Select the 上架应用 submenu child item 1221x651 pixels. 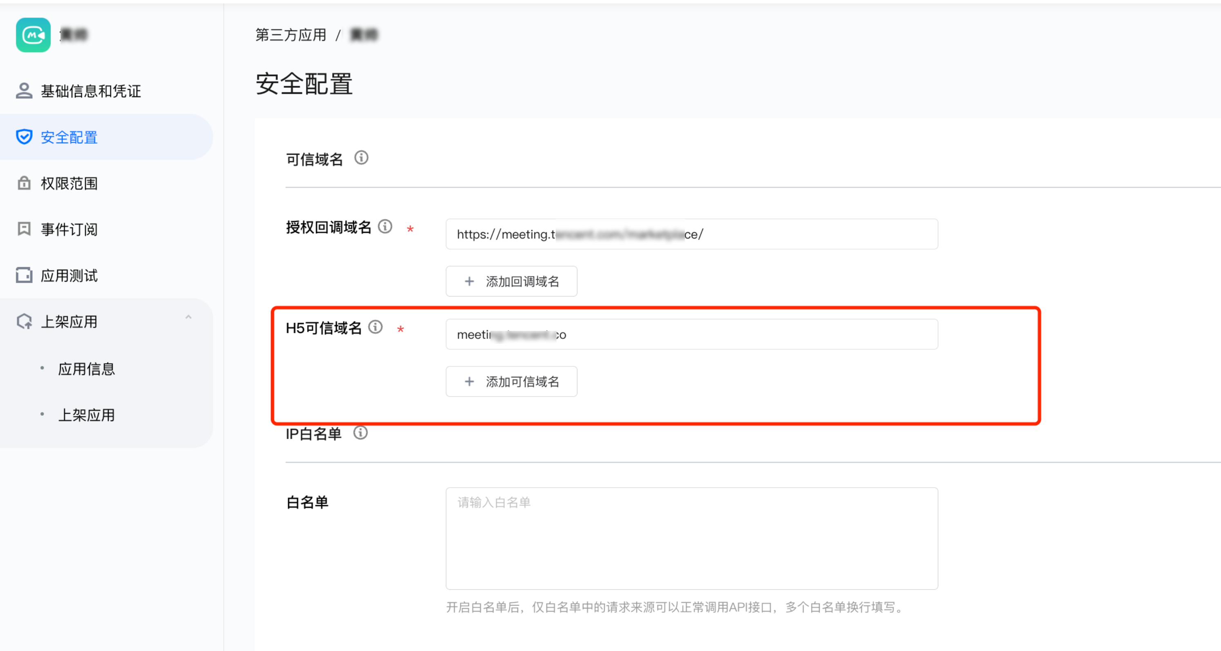point(86,415)
